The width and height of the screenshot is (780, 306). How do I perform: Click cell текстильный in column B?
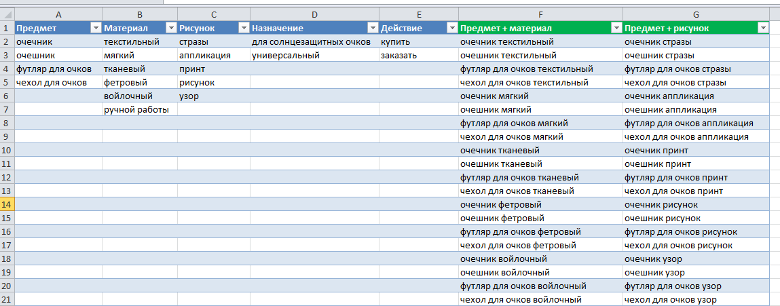coord(140,42)
